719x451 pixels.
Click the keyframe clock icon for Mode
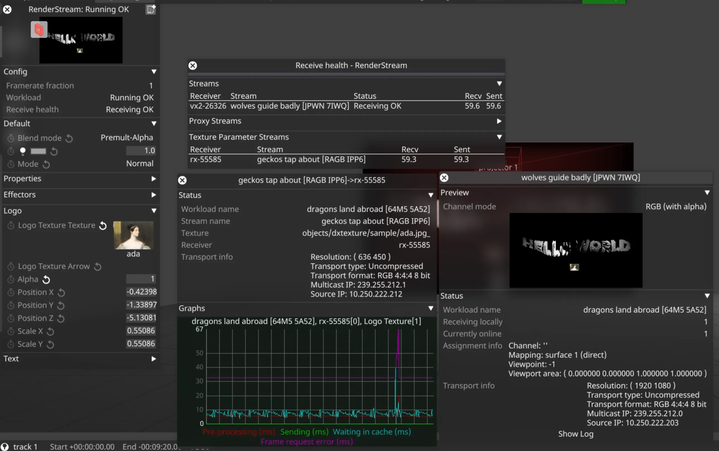coord(11,164)
